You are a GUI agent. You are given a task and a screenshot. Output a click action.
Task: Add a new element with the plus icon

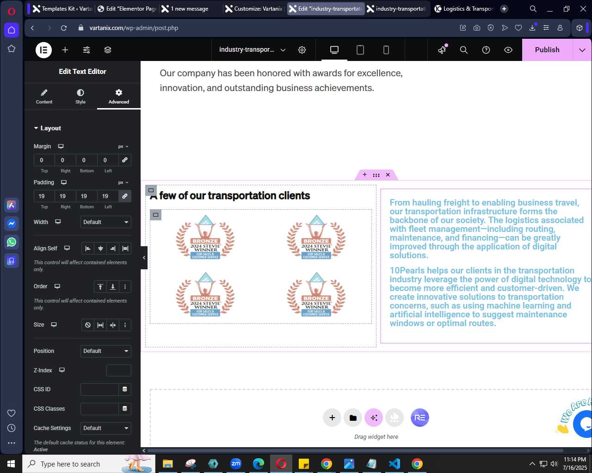65,50
